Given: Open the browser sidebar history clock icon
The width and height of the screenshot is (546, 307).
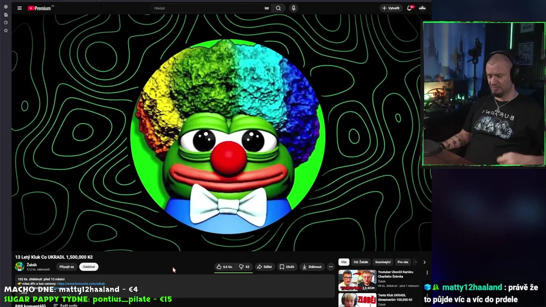Looking at the screenshot, I should click(6, 23).
